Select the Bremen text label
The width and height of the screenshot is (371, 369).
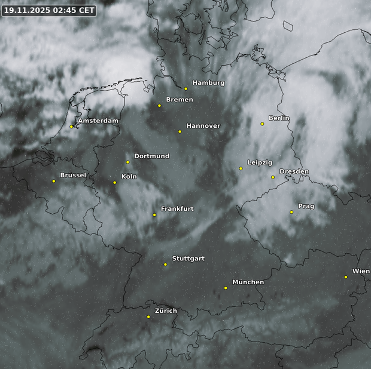tap(179, 100)
